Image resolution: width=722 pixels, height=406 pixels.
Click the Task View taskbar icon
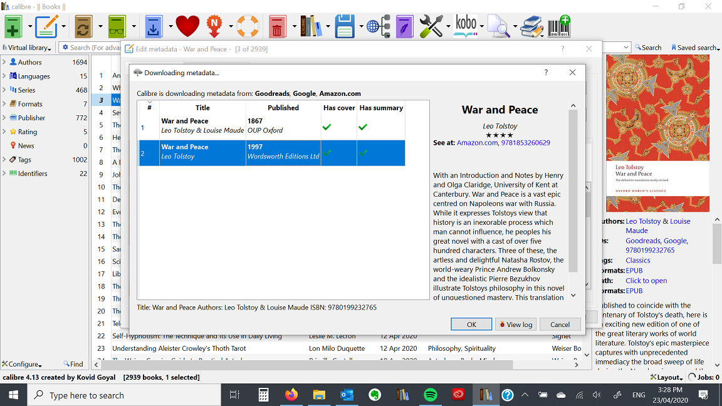pyautogui.click(x=235, y=395)
